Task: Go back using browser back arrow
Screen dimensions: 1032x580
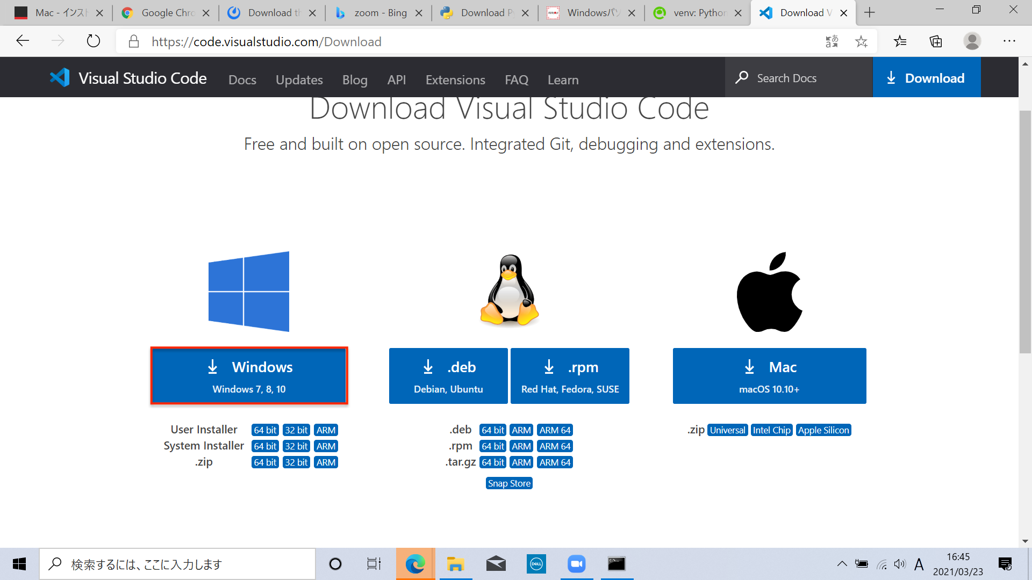Action: (x=23, y=41)
